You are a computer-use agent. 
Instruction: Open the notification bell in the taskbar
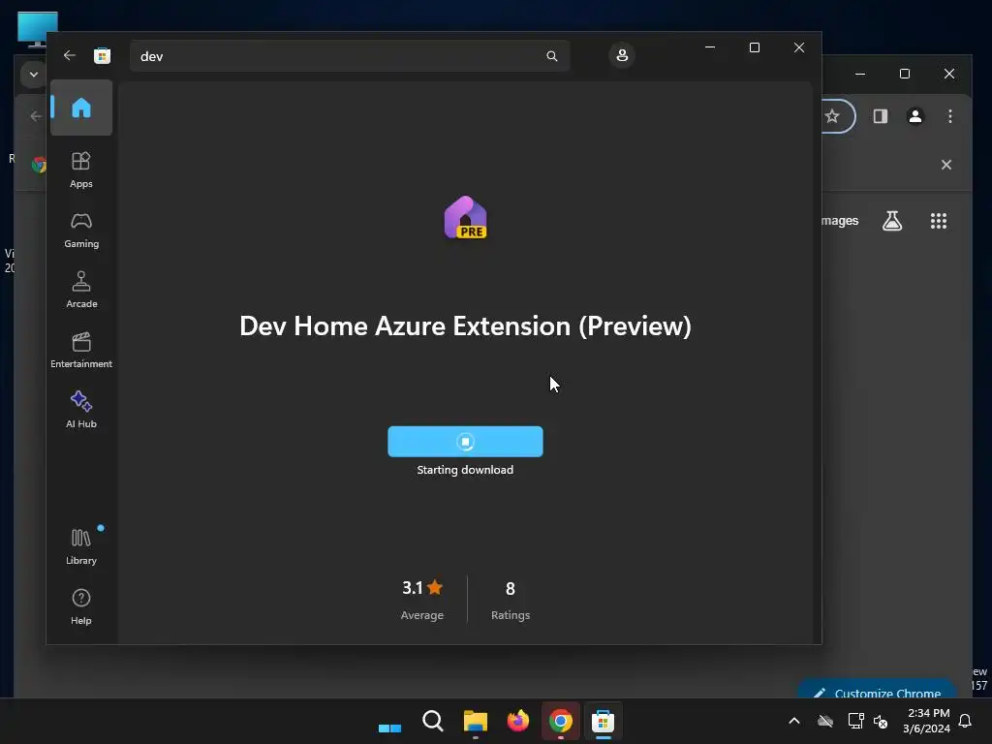pyautogui.click(x=965, y=721)
